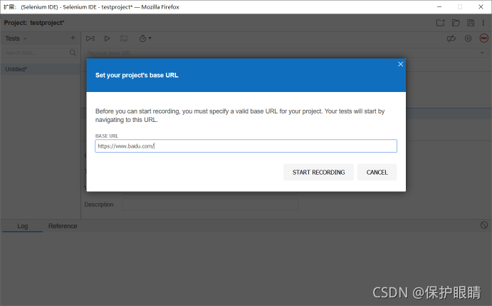Toggle pause on exceptions icon

(468, 39)
